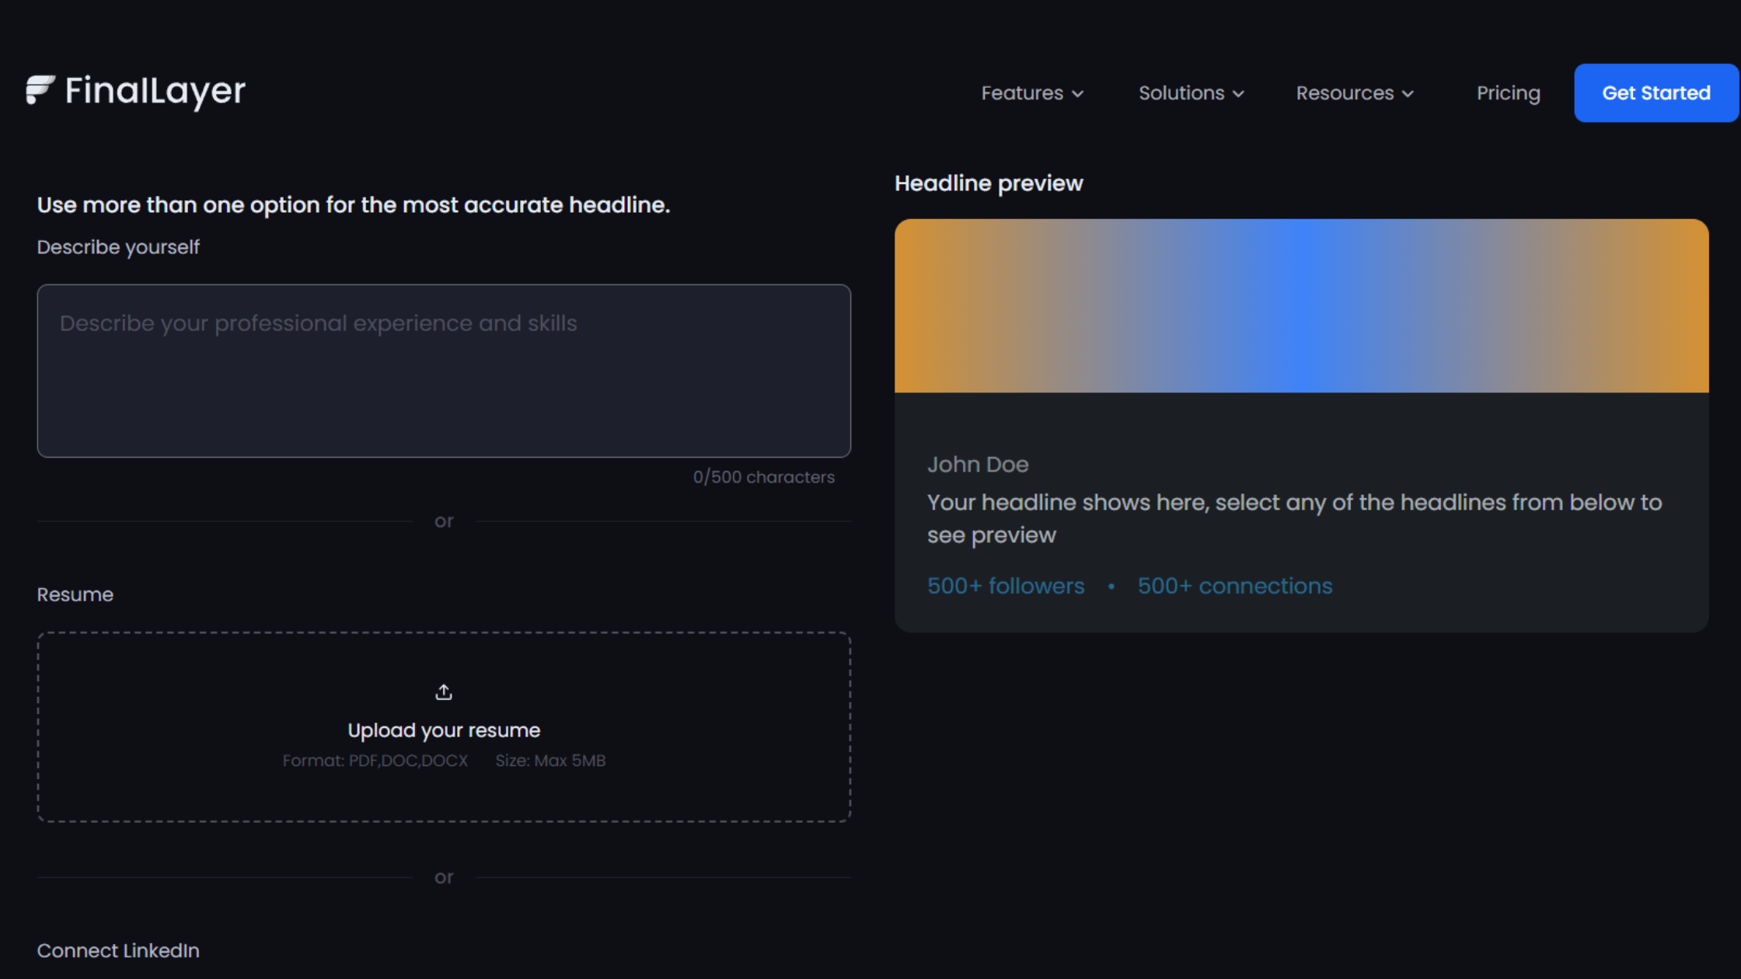Go to the Pricing page
The width and height of the screenshot is (1741, 979).
click(1508, 93)
